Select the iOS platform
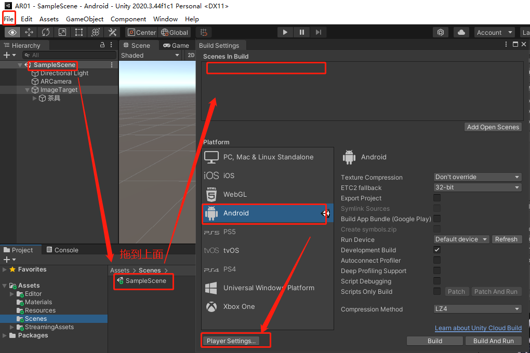Image resolution: width=530 pixels, height=353 pixels. tap(268, 175)
